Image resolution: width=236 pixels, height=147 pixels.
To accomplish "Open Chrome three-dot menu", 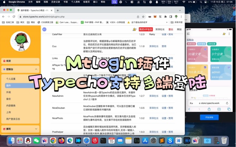I will click(181, 17).
